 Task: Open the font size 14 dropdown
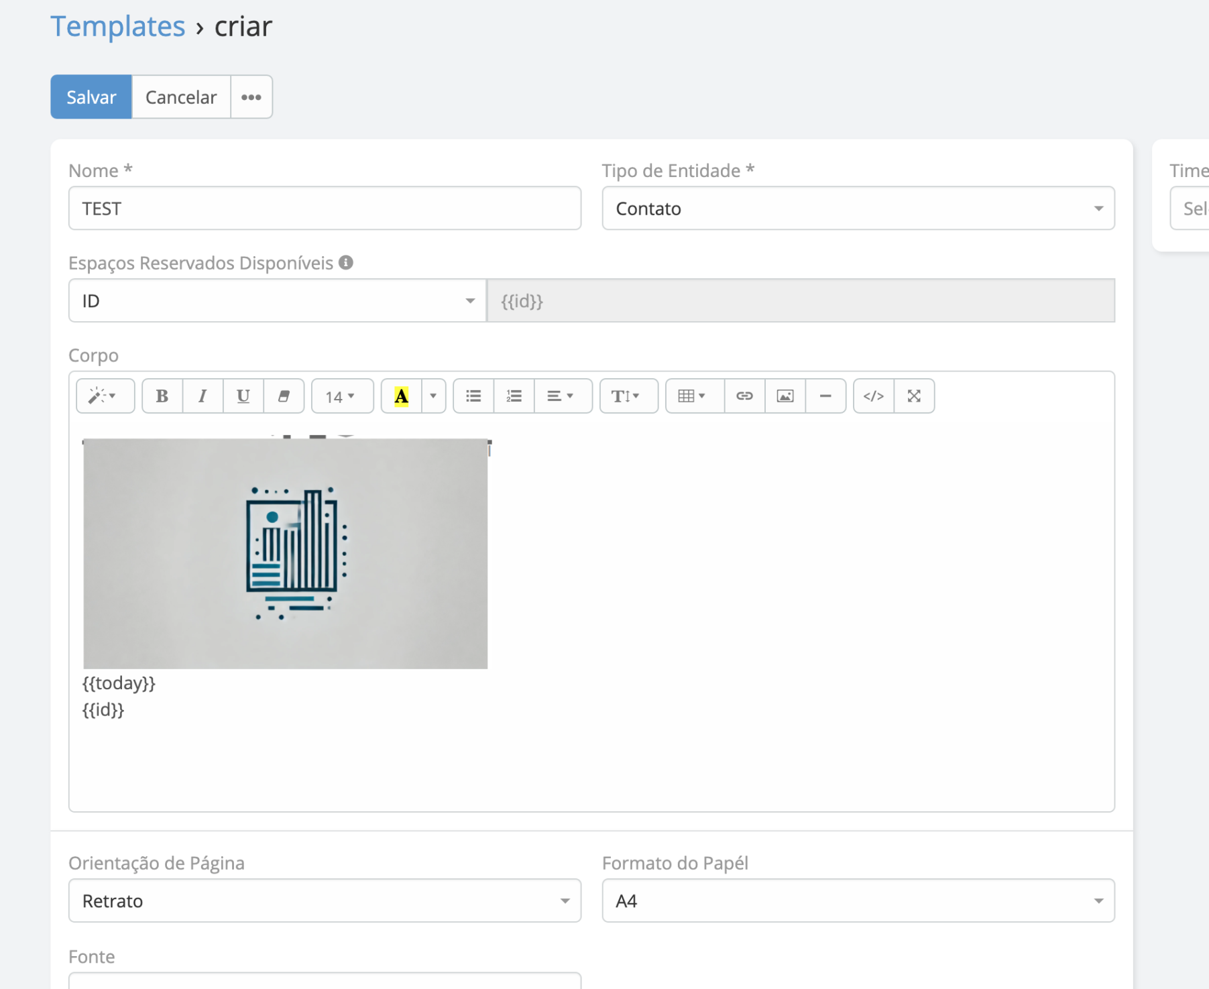click(x=341, y=396)
